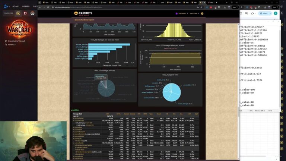
Task: Open the Battle.net logo menu
Action: (7, 6)
